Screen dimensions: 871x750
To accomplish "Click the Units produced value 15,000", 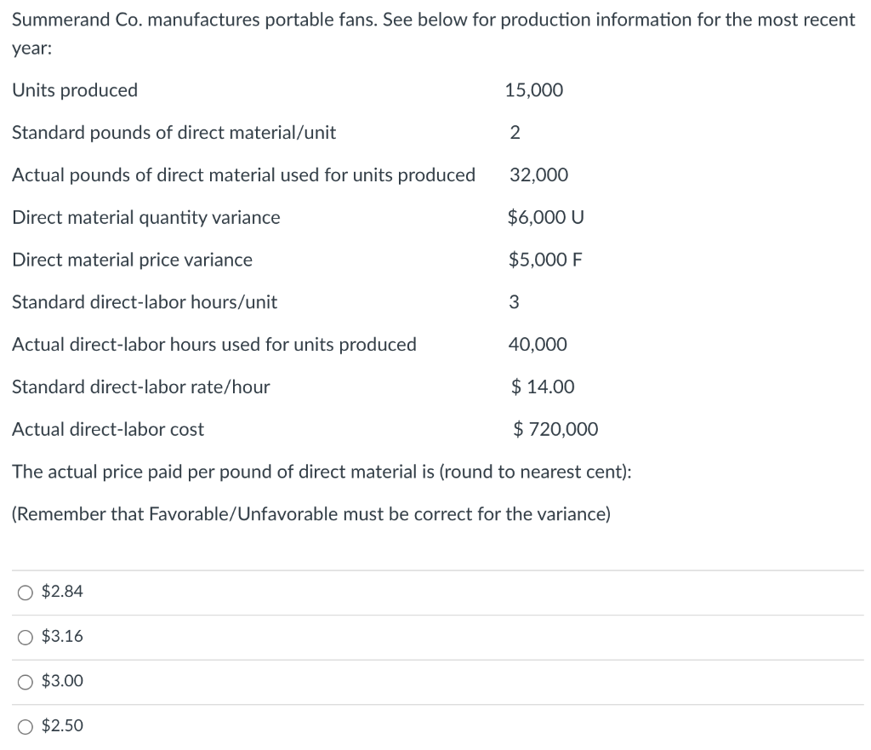I will [534, 90].
